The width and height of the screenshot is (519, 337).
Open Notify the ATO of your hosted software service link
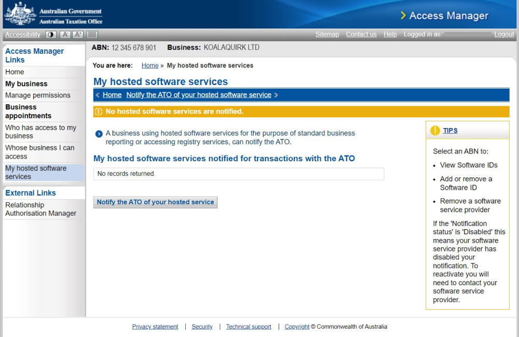coord(199,95)
